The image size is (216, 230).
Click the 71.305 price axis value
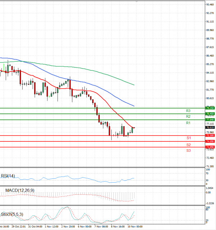(210, 166)
